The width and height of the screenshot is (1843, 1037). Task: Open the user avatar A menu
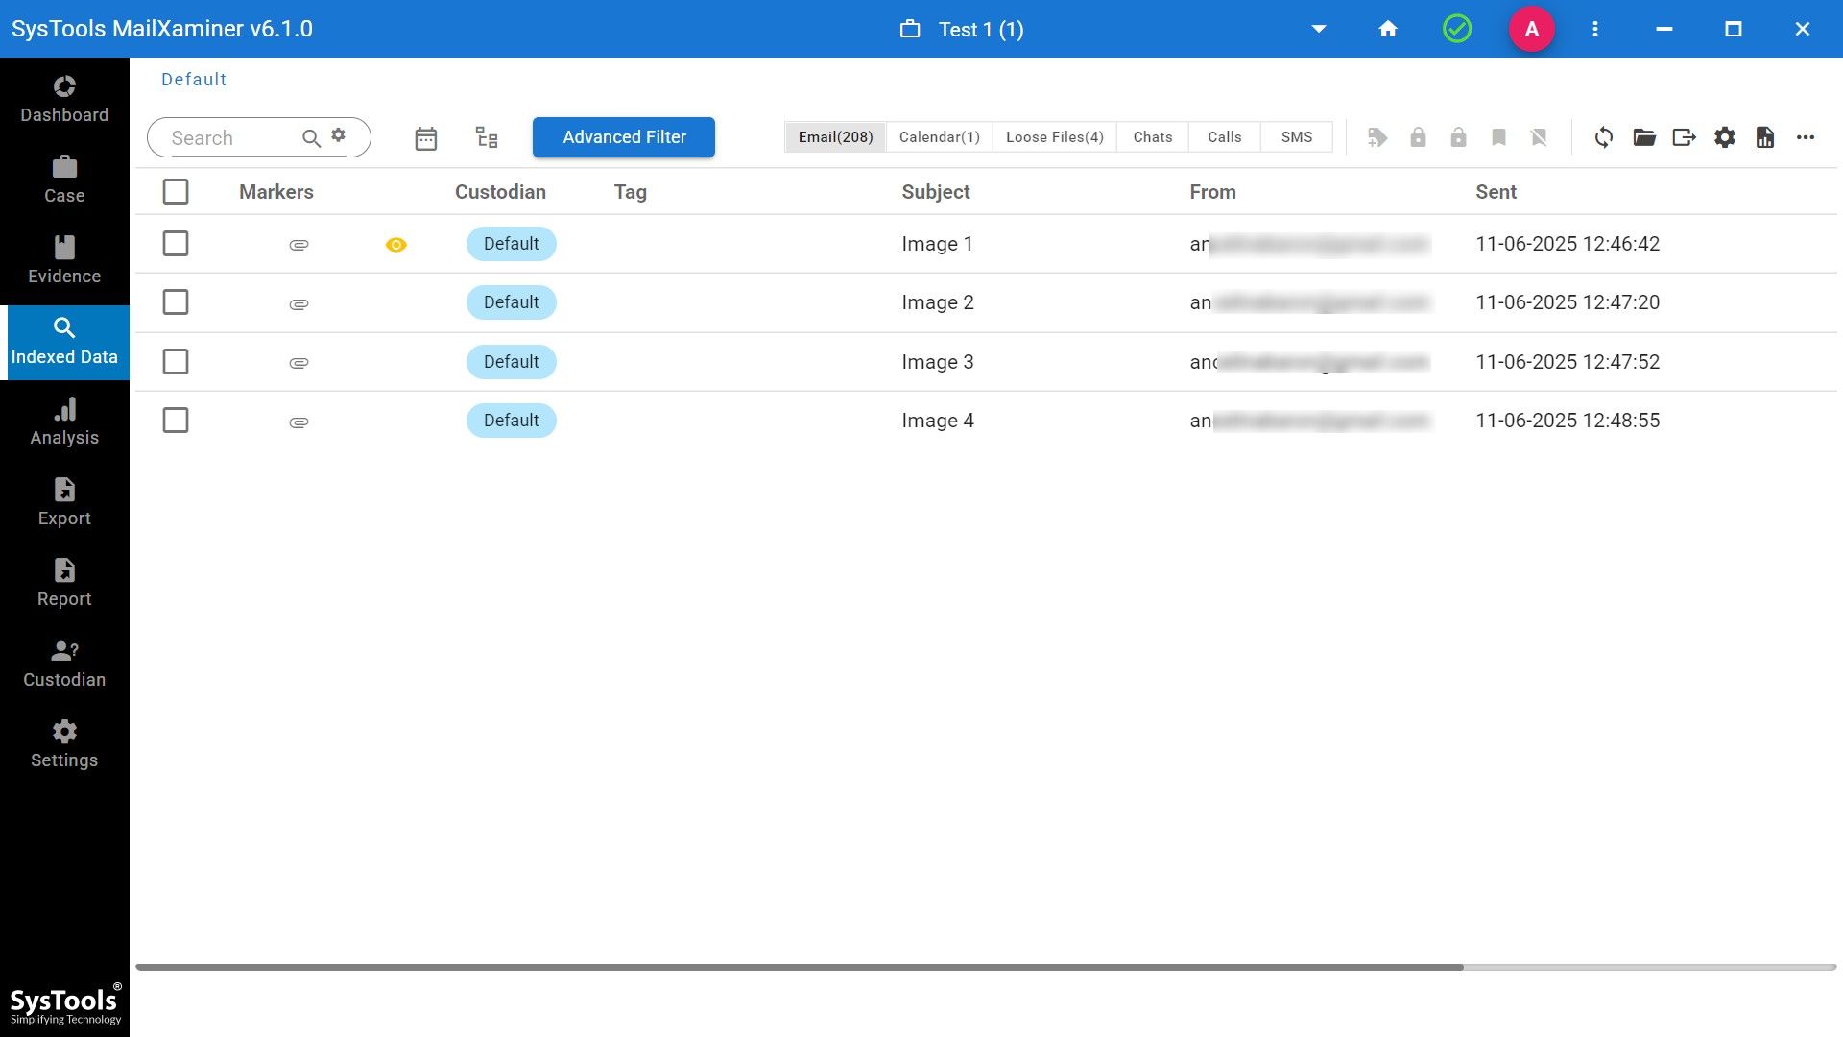1532,29
